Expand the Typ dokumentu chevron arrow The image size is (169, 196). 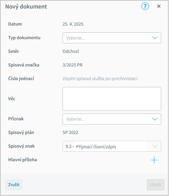tap(155, 38)
